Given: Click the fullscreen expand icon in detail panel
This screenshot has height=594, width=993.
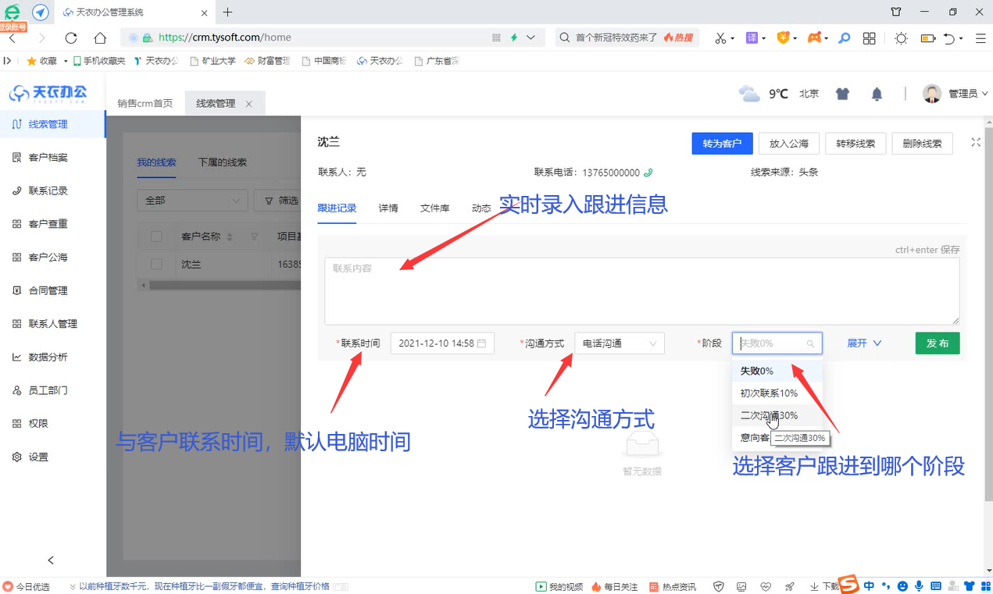Looking at the screenshot, I should point(976,142).
